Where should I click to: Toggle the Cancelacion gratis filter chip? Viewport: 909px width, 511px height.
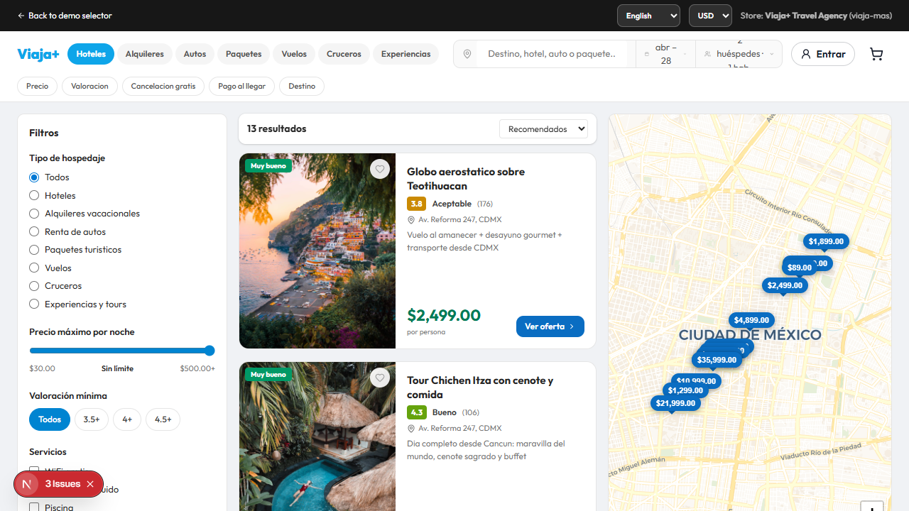tap(163, 86)
